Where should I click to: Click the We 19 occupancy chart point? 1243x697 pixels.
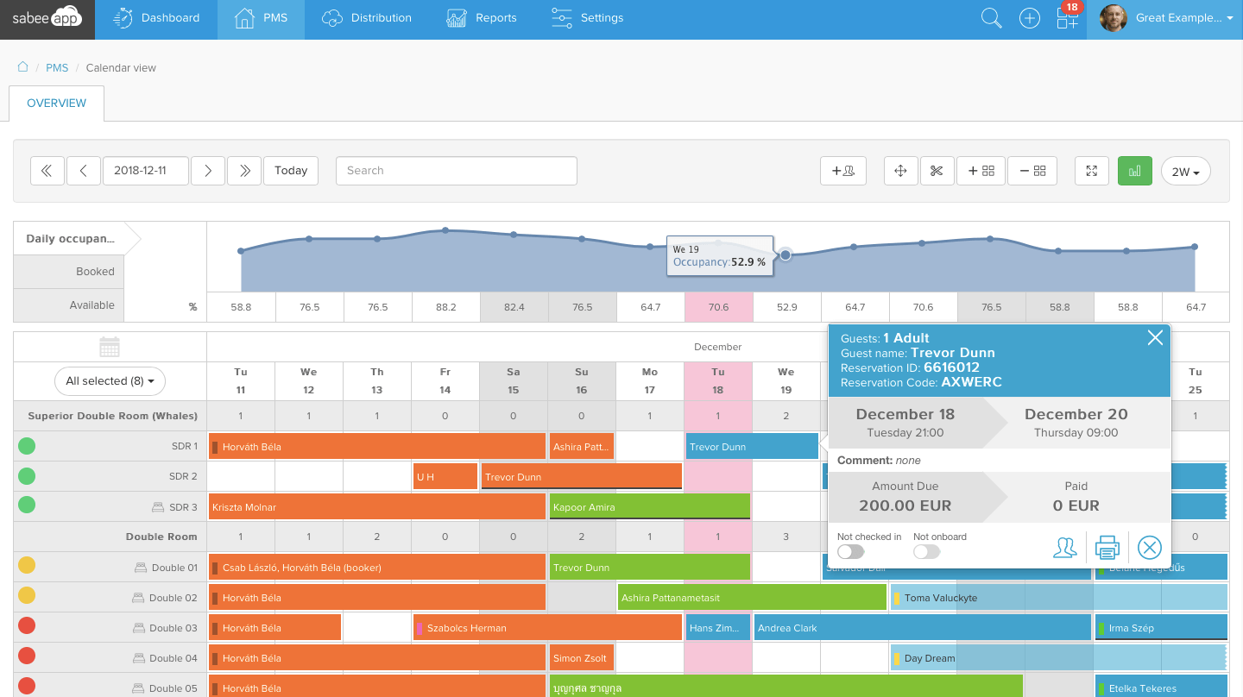click(786, 254)
